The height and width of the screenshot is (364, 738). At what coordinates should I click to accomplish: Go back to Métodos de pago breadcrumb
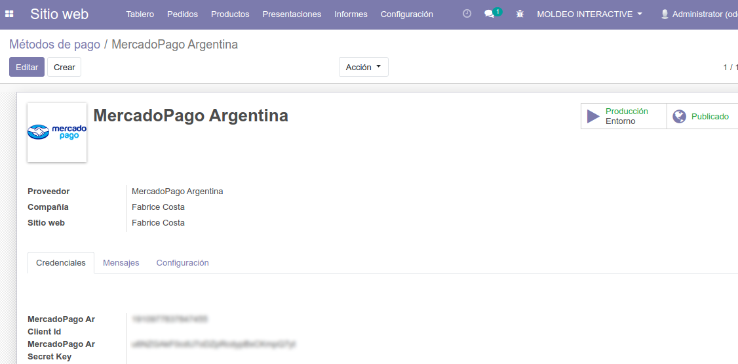(54, 44)
